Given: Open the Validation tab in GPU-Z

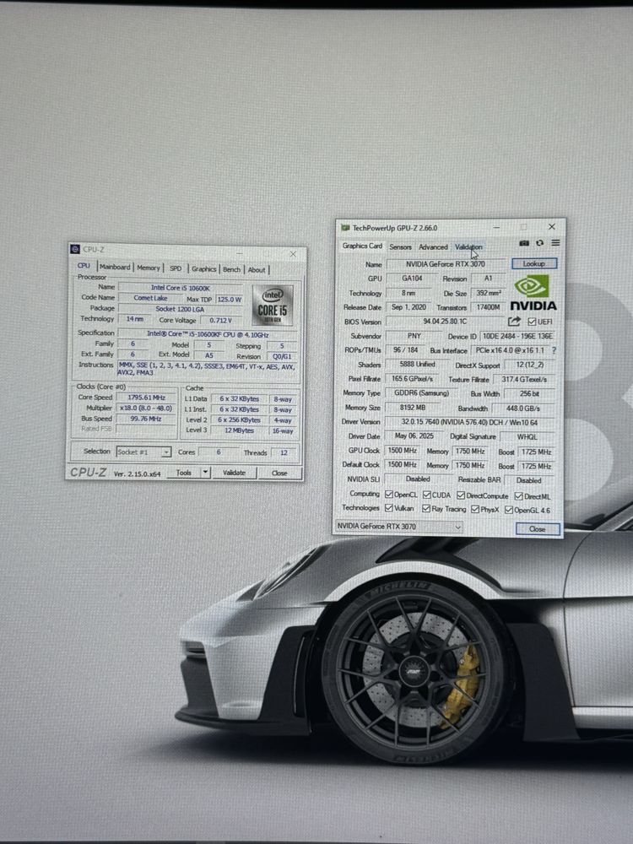Looking at the screenshot, I should (x=468, y=247).
